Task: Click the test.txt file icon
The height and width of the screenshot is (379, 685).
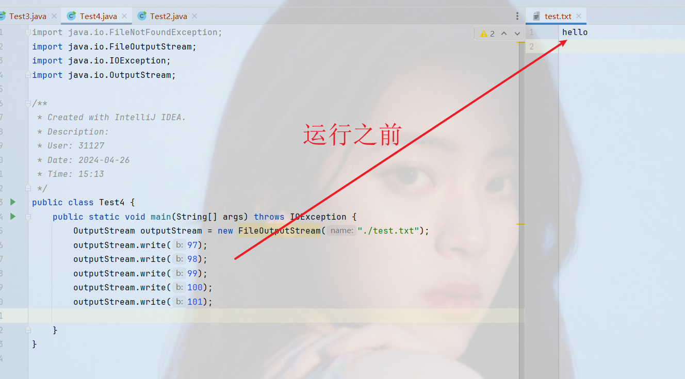Action: (x=536, y=16)
